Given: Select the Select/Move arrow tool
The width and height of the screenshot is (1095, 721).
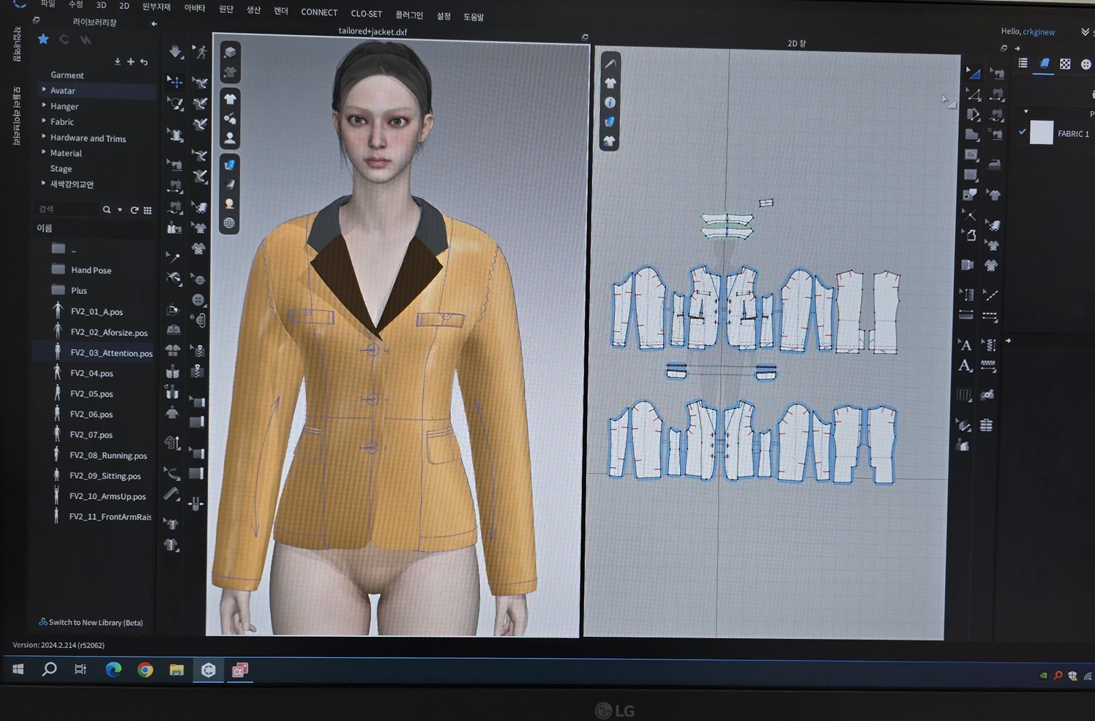Looking at the screenshot, I should click(175, 82).
